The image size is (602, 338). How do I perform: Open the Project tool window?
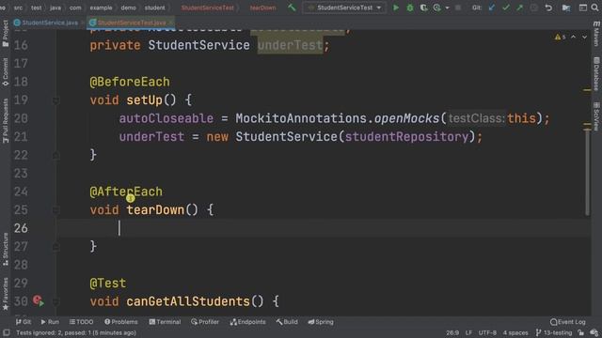point(6,34)
